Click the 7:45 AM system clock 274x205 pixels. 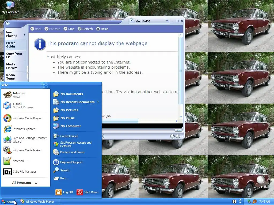[x=265, y=202]
